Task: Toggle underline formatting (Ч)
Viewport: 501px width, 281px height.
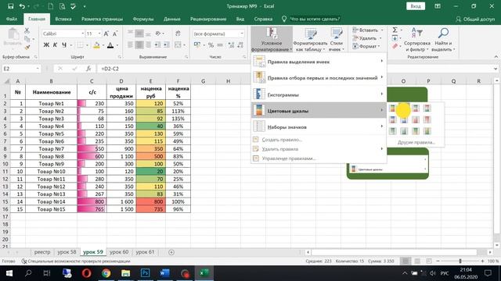Action: click(x=64, y=45)
